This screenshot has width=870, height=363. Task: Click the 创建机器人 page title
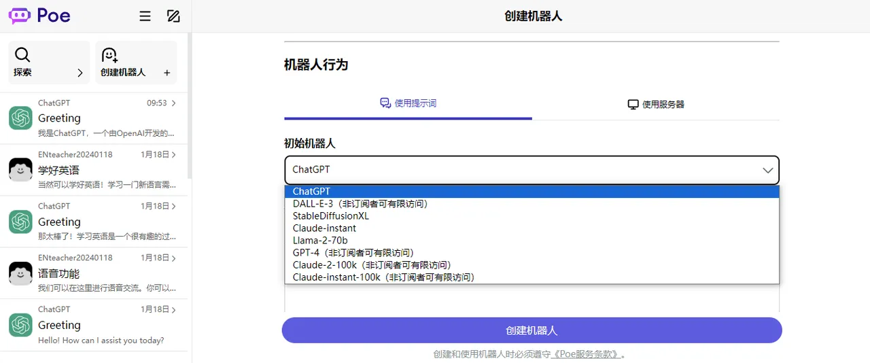pyautogui.click(x=534, y=16)
